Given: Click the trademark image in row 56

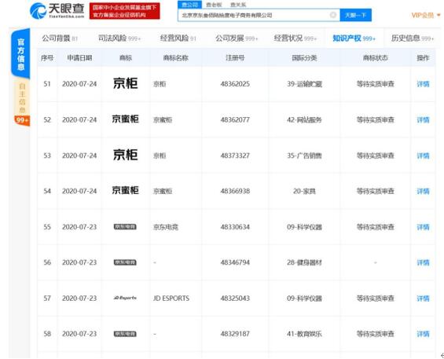Looking at the screenshot, I should click(125, 262).
